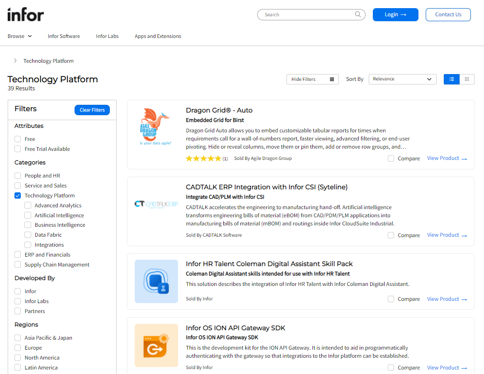Expand the Browse menu

coord(20,36)
